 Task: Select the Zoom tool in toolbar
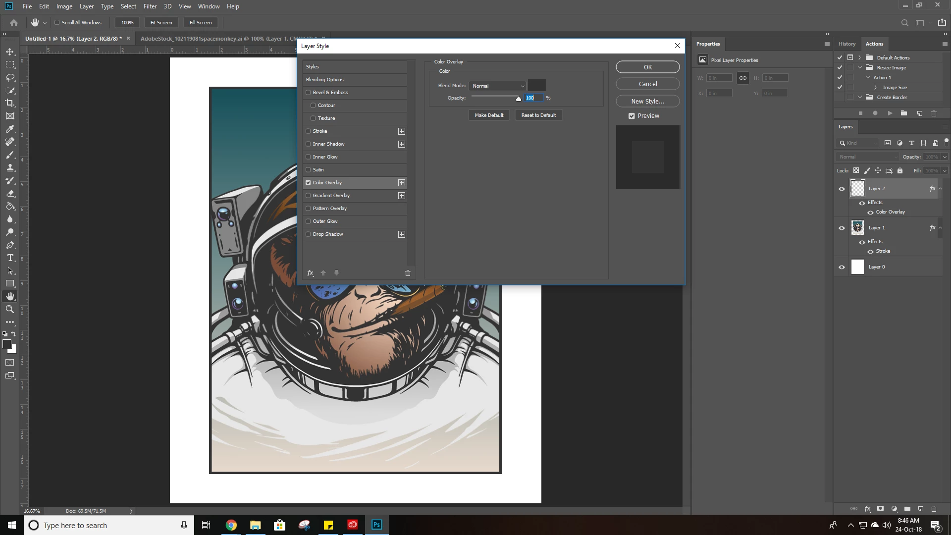coord(10,309)
